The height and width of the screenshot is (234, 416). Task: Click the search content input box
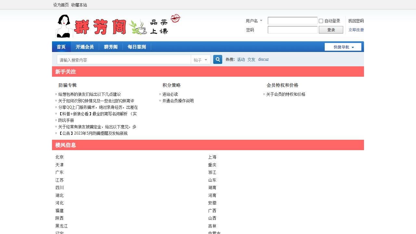(124, 60)
